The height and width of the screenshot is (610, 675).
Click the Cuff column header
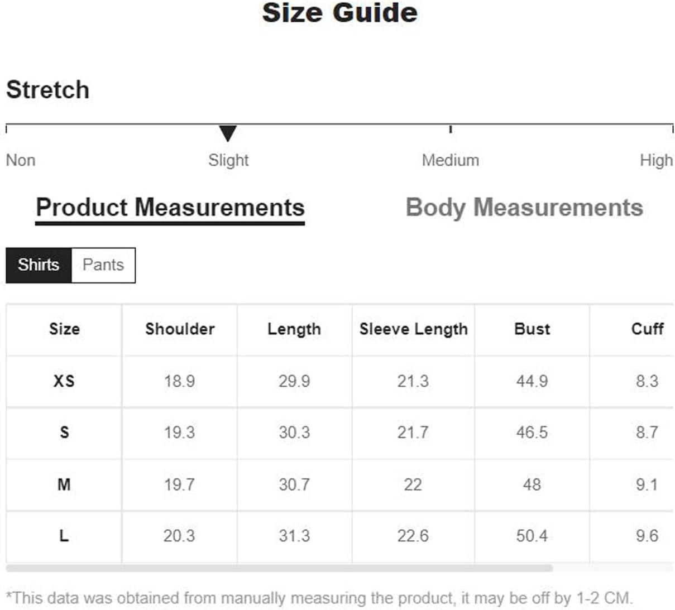pos(648,329)
